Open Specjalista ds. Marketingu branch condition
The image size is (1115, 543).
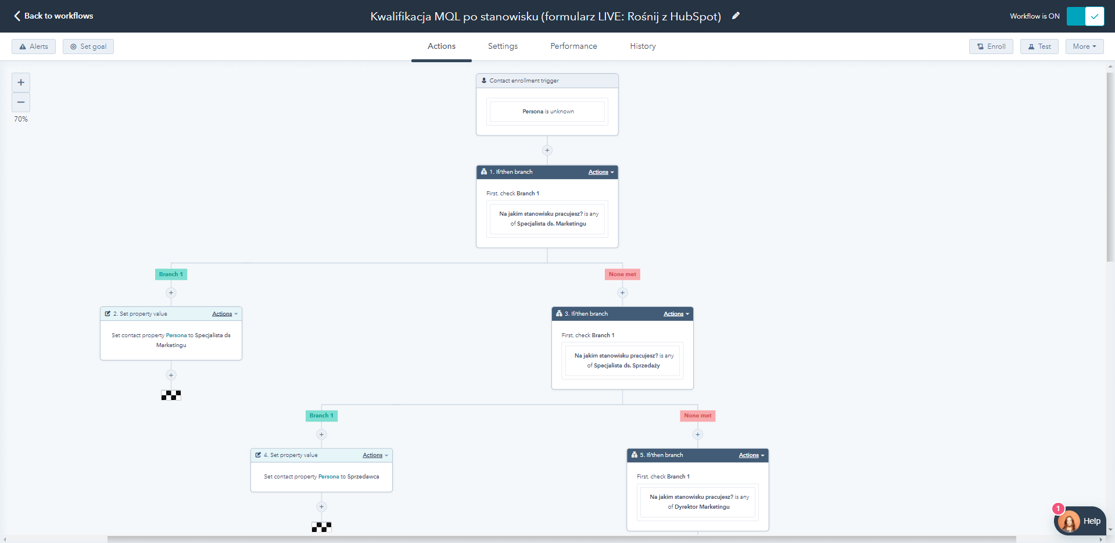point(547,219)
